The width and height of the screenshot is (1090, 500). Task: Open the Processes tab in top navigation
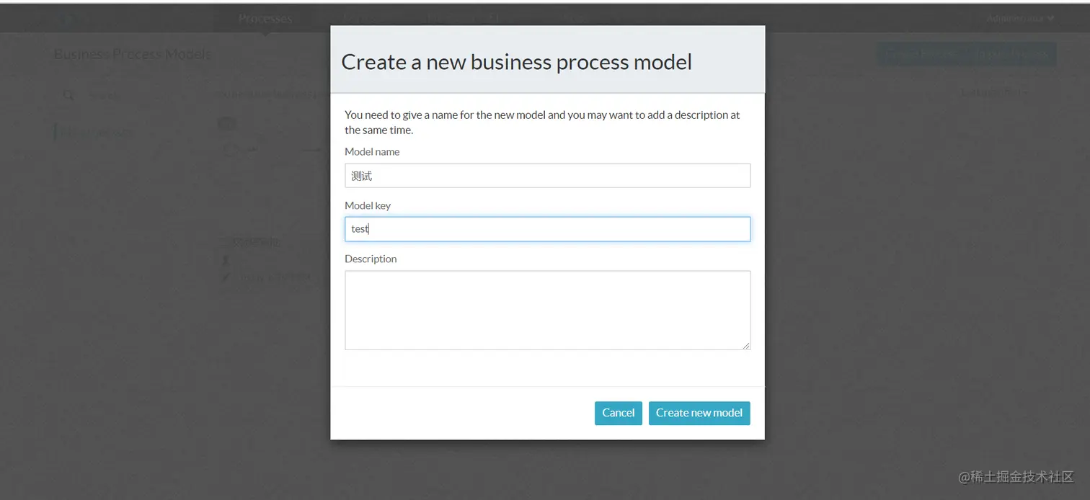point(265,19)
